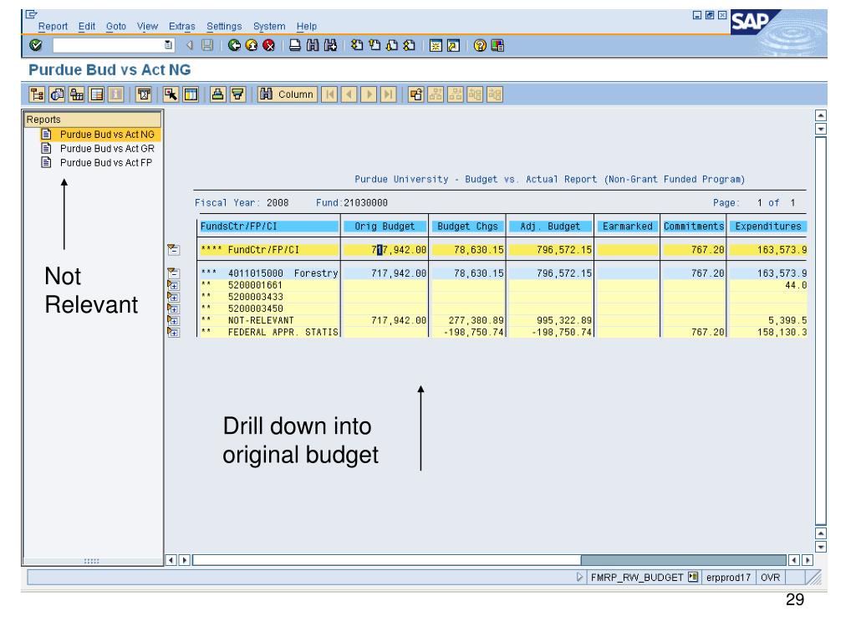
Task: Click the hourglass-page icon in report toolbar
Action: (144, 94)
